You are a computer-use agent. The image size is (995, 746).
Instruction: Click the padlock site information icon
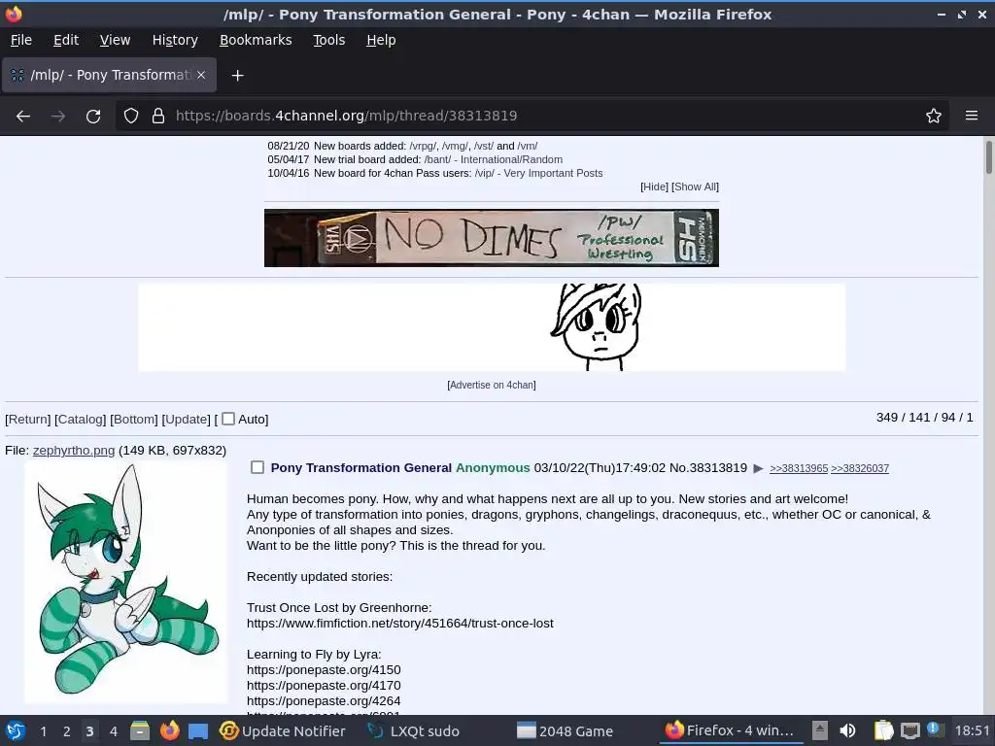(158, 116)
